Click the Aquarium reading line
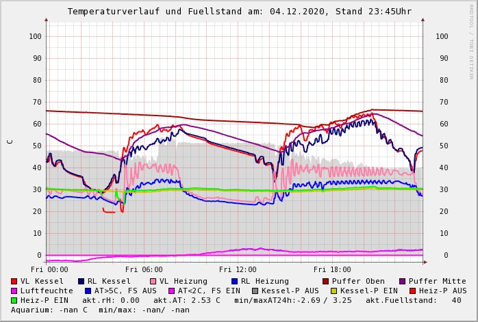 100,310
